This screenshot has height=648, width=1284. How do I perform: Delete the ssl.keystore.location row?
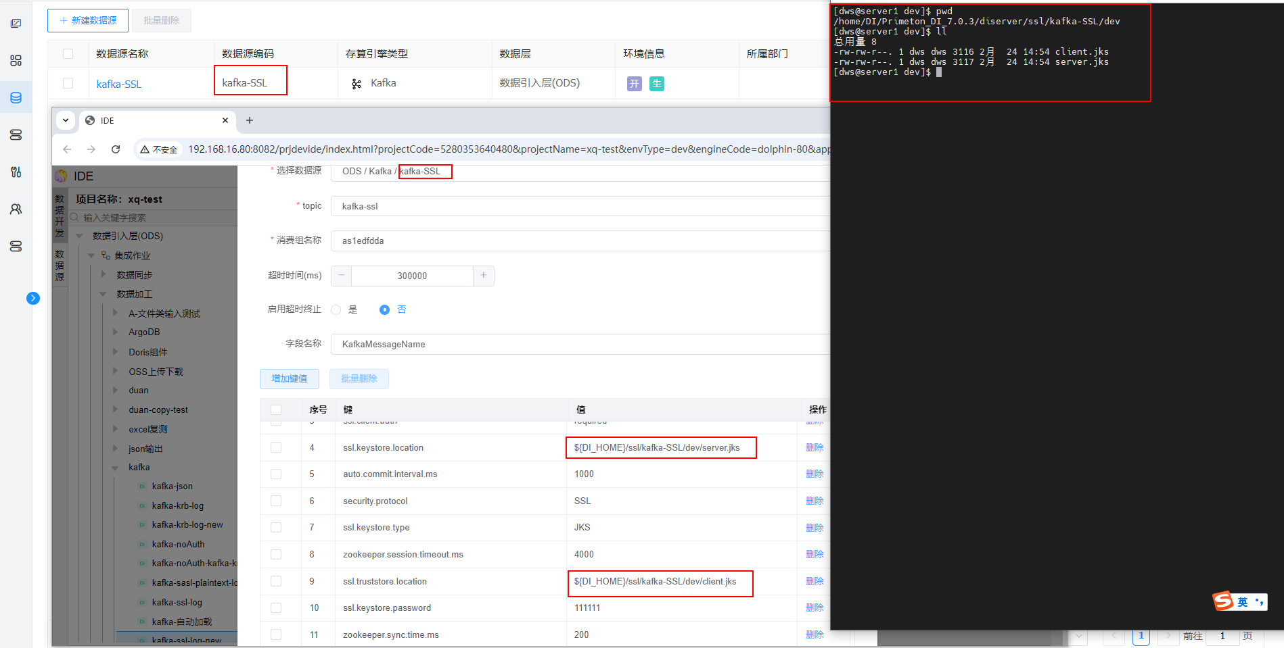pyautogui.click(x=815, y=447)
